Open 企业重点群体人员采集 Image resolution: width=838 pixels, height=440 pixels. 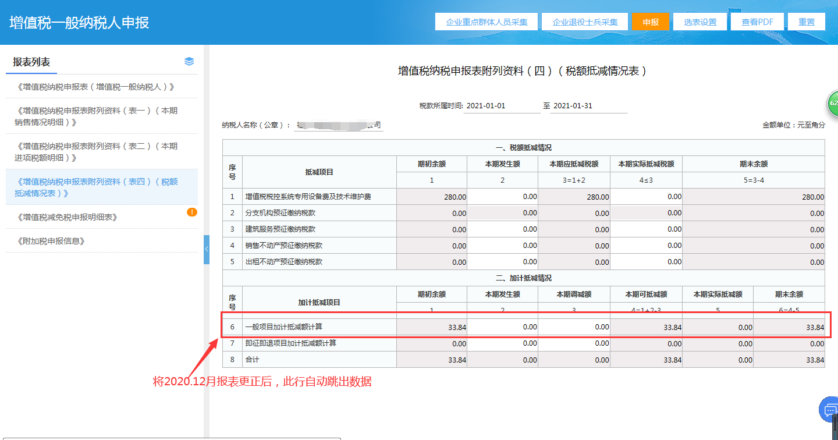487,22
